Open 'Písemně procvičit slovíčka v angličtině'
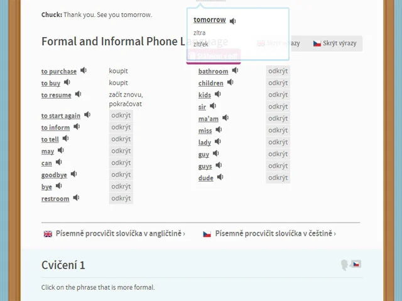The width and height of the screenshot is (402, 301). [114, 234]
